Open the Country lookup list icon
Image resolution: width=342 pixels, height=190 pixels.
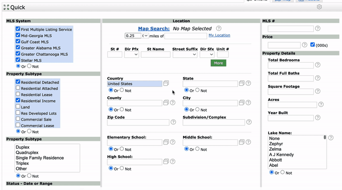pyautogui.click(x=166, y=83)
